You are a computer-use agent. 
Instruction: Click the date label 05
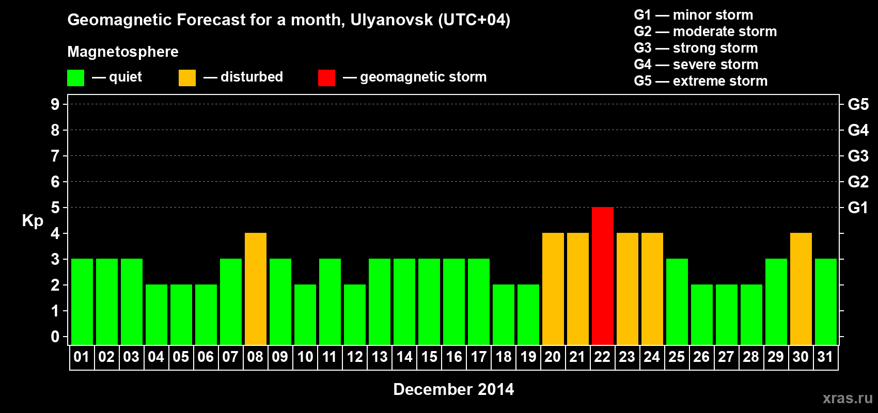coord(181,357)
